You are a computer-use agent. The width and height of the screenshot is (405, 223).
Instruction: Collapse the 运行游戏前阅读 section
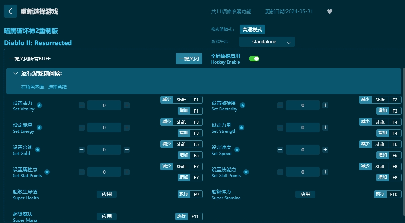click(16, 73)
